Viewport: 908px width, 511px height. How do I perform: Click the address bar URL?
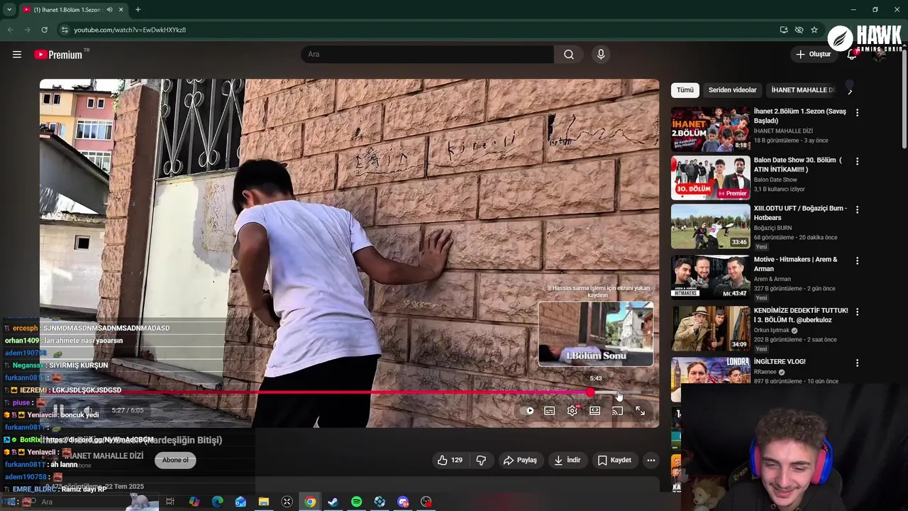[130, 30]
